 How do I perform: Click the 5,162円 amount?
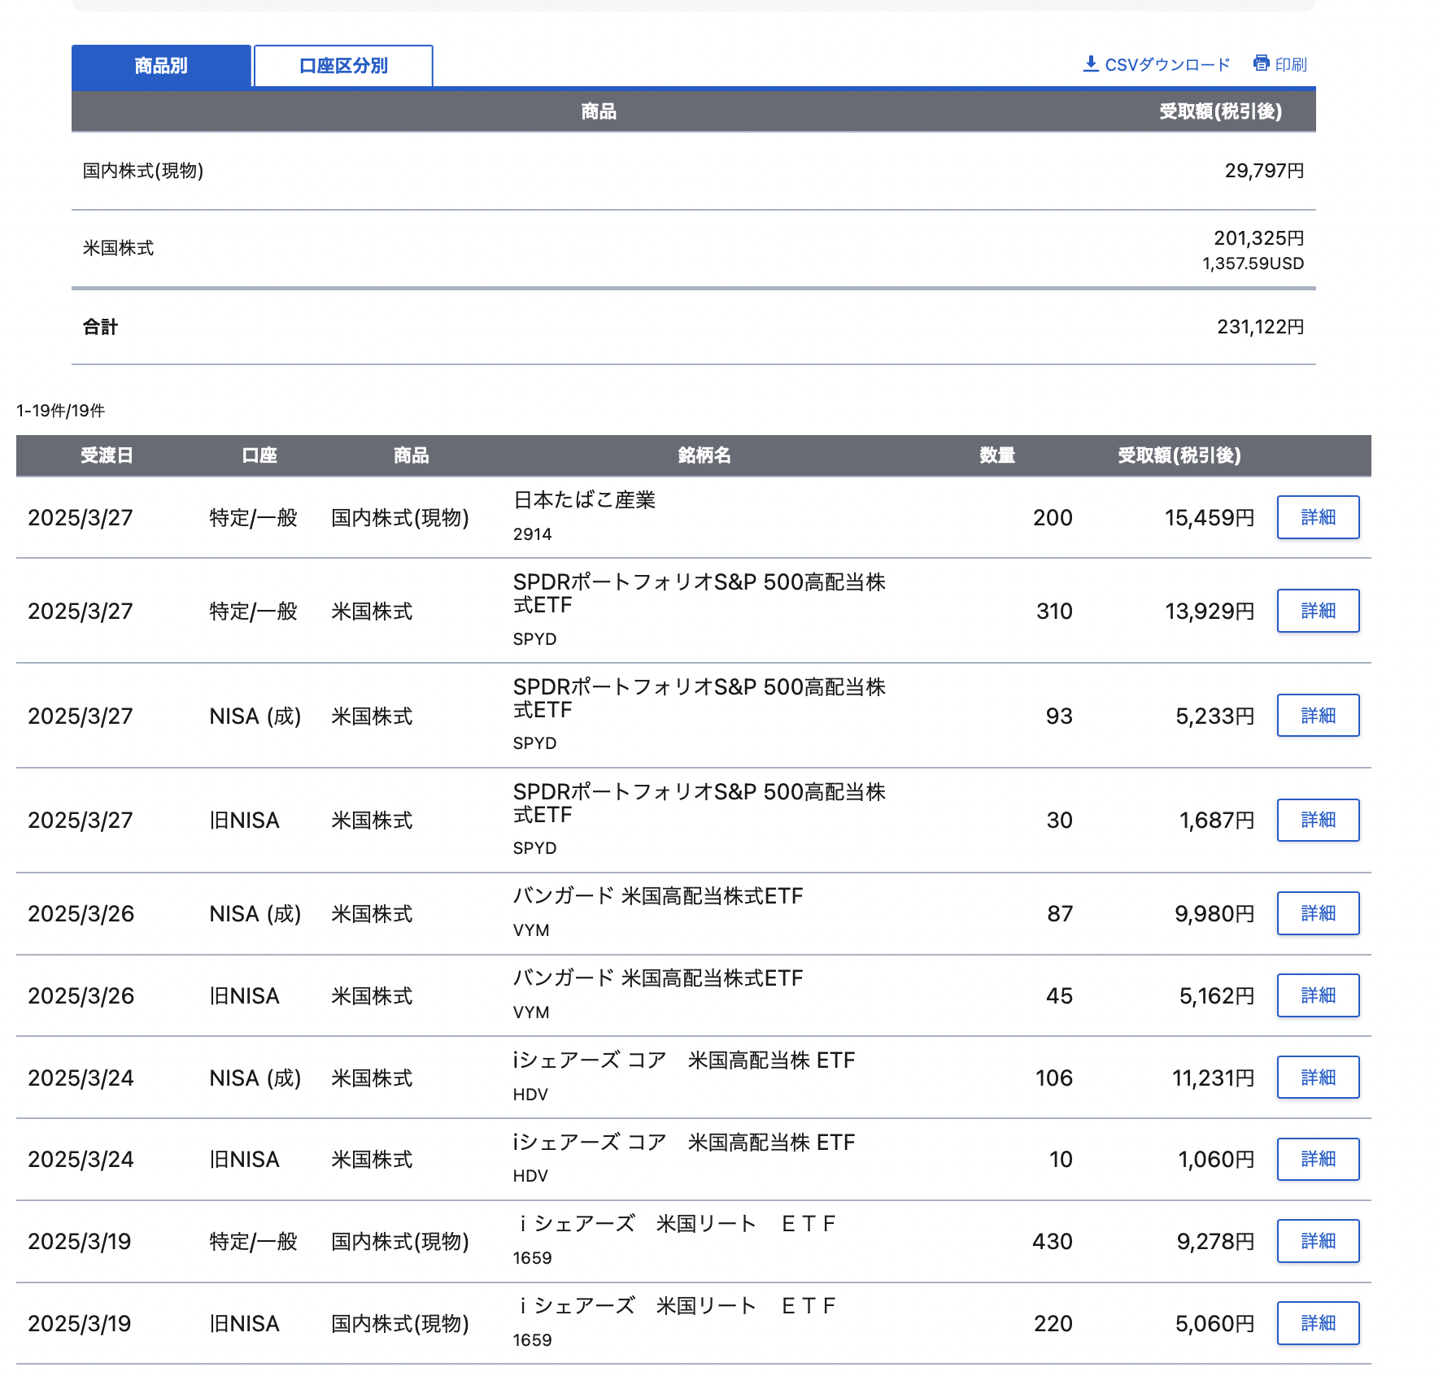tap(1217, 995)
